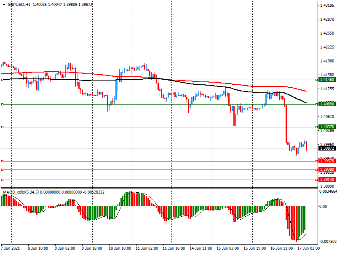The image size is (337, 253).
Task: Select the 1.40370 green level price label
Action: [x=327, y=127]
